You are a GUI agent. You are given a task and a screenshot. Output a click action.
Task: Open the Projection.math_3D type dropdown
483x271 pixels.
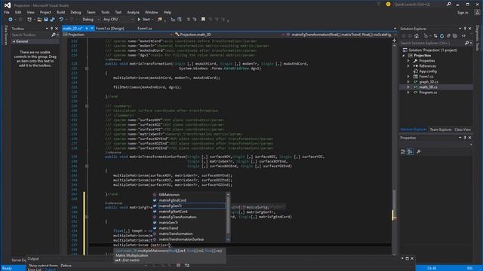pos(229,35)
